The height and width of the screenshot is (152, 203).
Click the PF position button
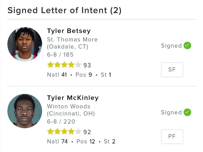point(172,136)
